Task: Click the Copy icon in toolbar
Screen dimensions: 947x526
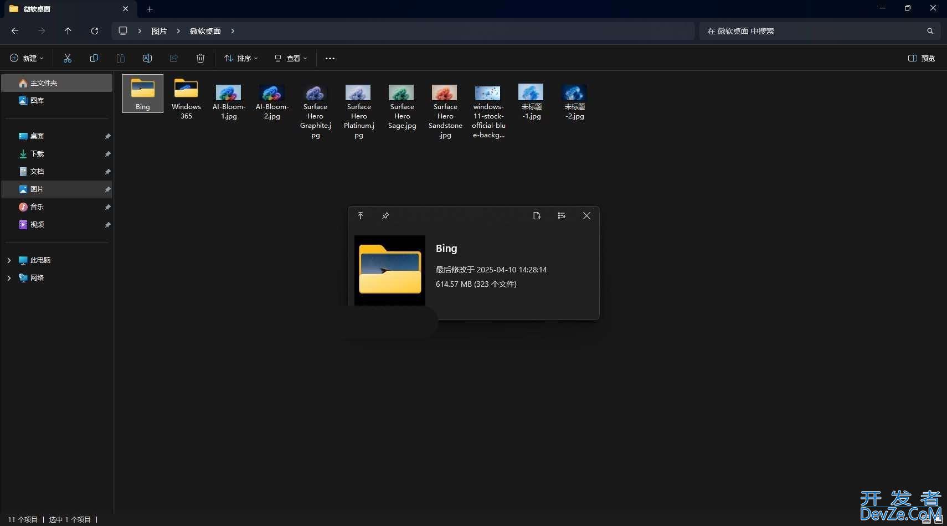Action: coord(94,58)
